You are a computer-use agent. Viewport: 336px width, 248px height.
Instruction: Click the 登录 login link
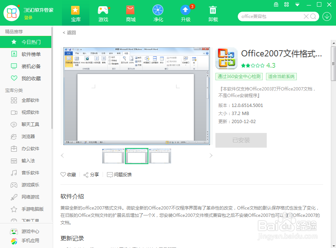coord(28,18)
